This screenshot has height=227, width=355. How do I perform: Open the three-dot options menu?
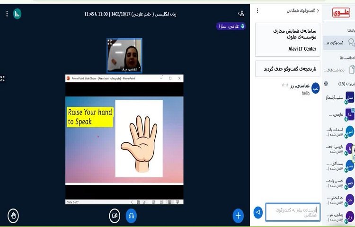click(x=7, y=14)
